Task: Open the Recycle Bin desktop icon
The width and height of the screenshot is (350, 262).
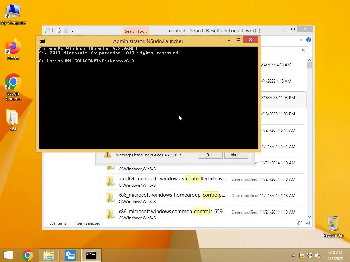Action: click(x=333, y=227)
